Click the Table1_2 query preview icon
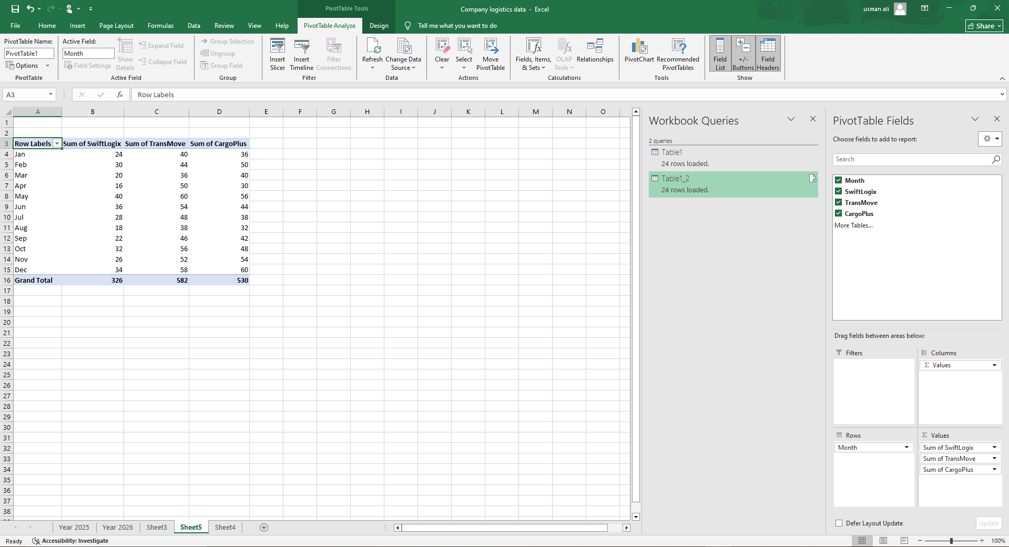Image resolution: width=1009 pixels, height=547 pixels. point(812,179)
